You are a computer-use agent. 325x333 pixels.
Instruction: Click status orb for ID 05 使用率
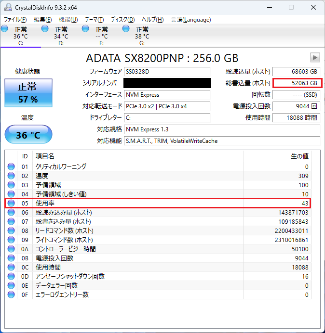[x=11, y=203]
